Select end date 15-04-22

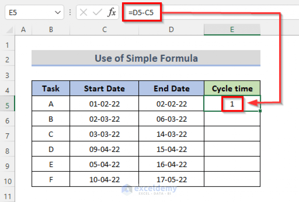(172, 149)
